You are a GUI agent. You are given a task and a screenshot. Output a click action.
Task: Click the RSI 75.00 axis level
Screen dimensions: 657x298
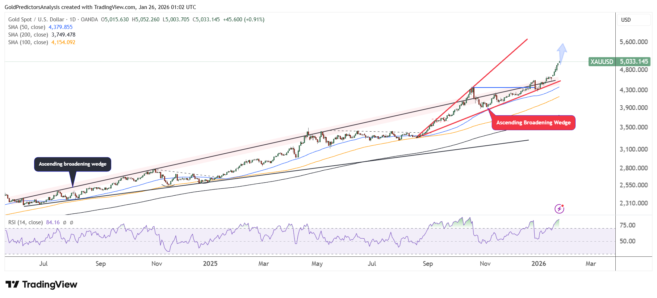pos(627,225)
